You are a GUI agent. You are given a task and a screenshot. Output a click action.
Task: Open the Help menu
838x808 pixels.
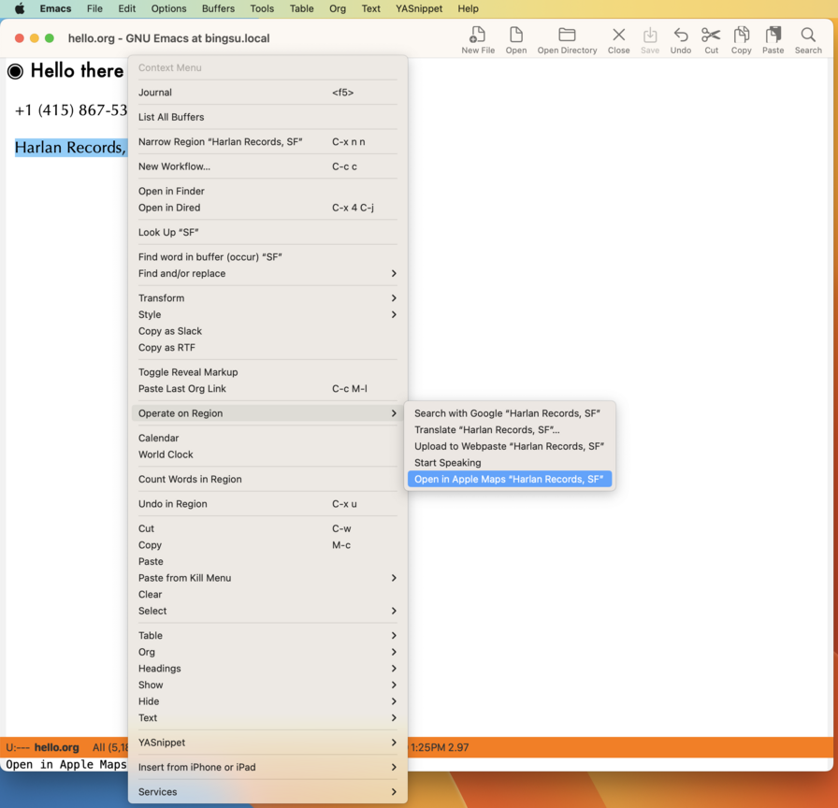point(468,8)
